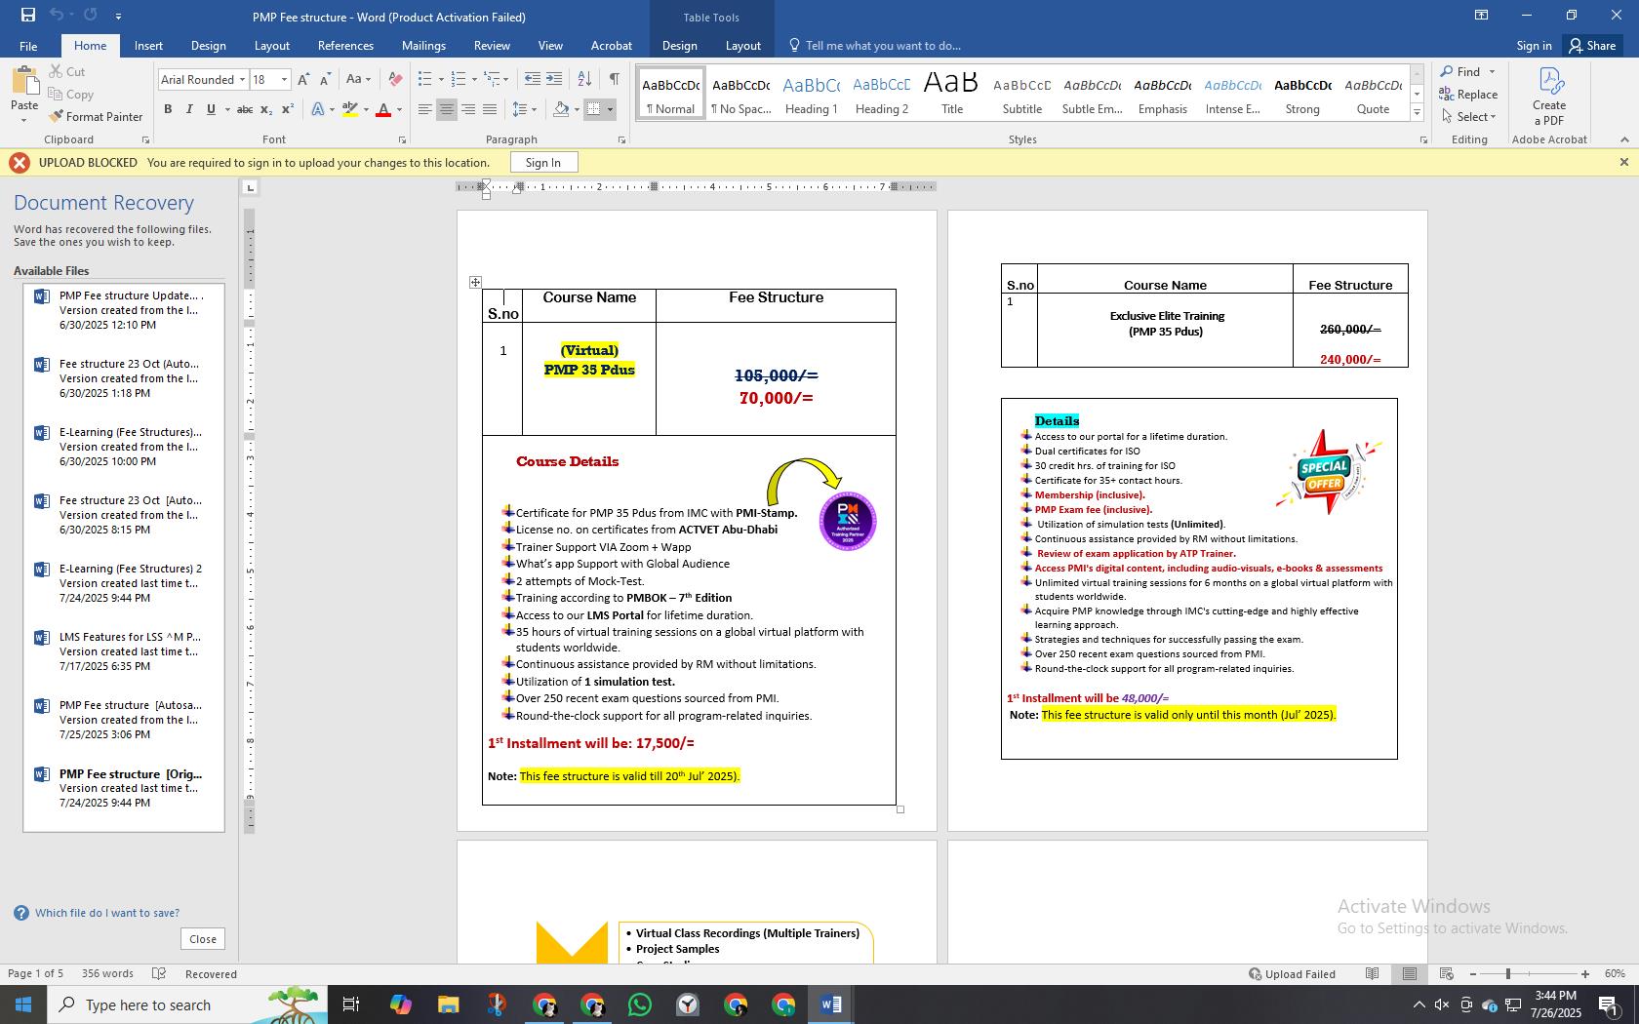Switch to Read Mode view
Viewport: 1639px width, 1024px height.
point(1372,973)
